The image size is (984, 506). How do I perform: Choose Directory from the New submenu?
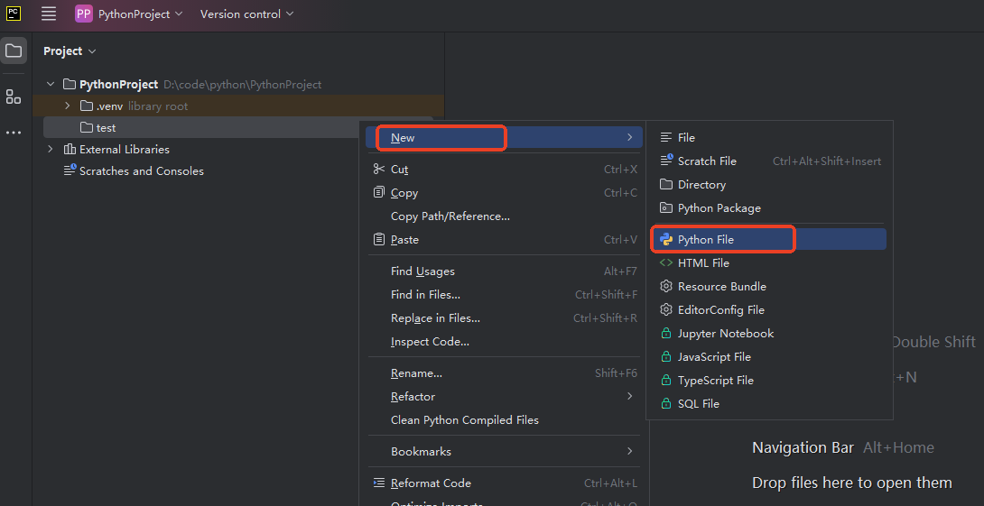click(x=701, y=185)
